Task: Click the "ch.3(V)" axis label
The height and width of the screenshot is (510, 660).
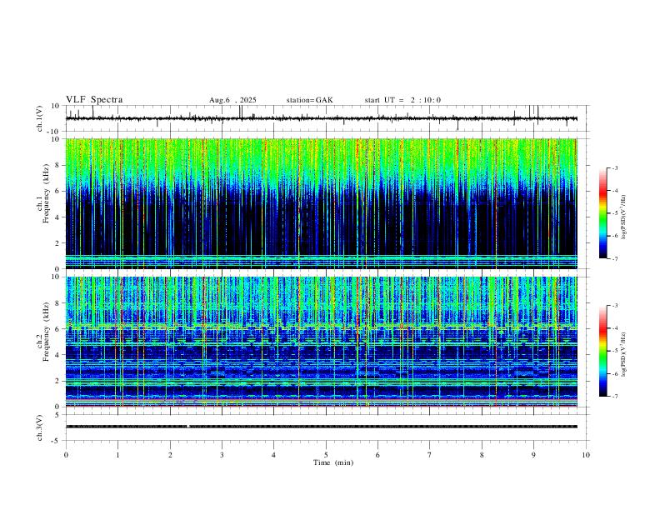Action: point(40,427)
